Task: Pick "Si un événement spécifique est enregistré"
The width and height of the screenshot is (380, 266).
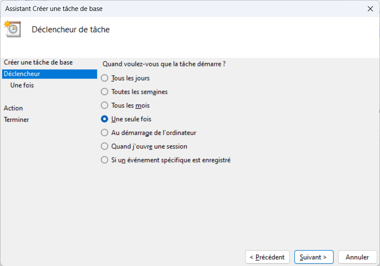Action: click(x=104, y=160)
